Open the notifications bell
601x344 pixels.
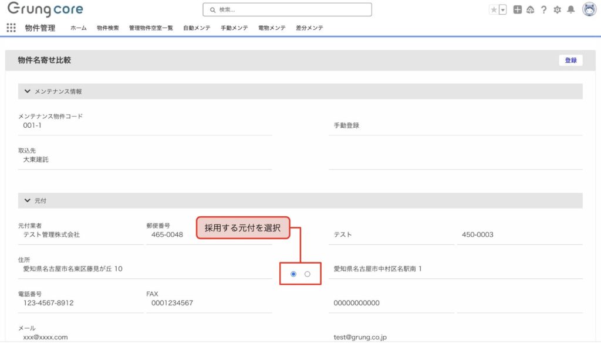point(570,10)
